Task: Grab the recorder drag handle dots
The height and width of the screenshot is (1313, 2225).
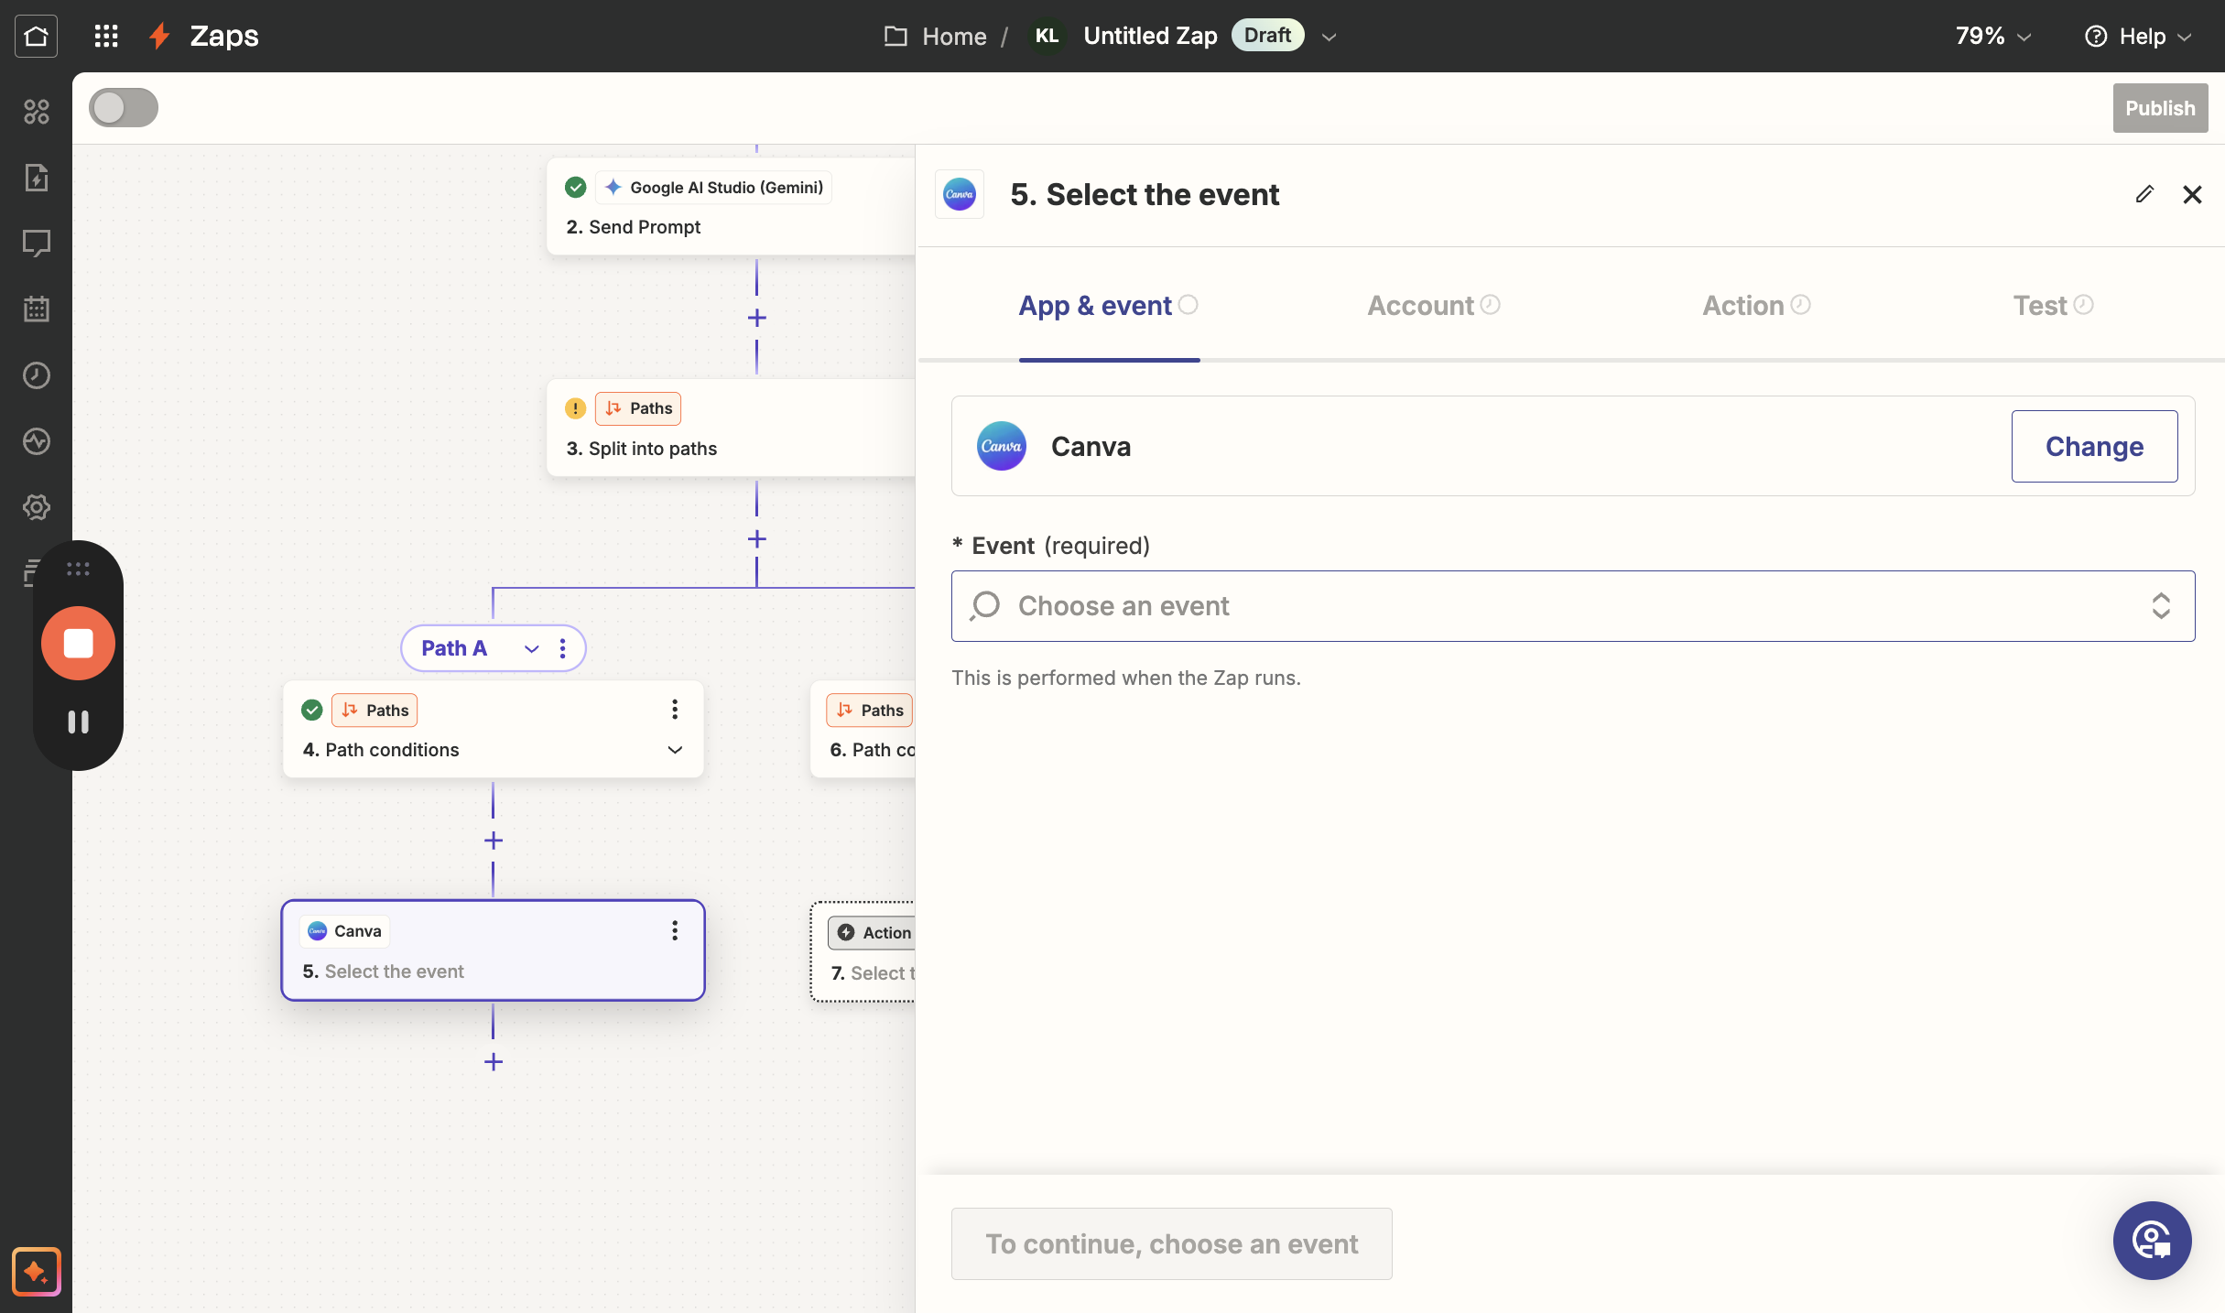Action: (78, 570)
